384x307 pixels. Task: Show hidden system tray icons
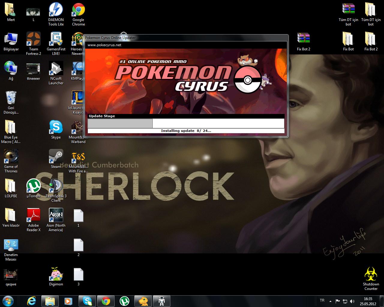click(x=330, y=301)
